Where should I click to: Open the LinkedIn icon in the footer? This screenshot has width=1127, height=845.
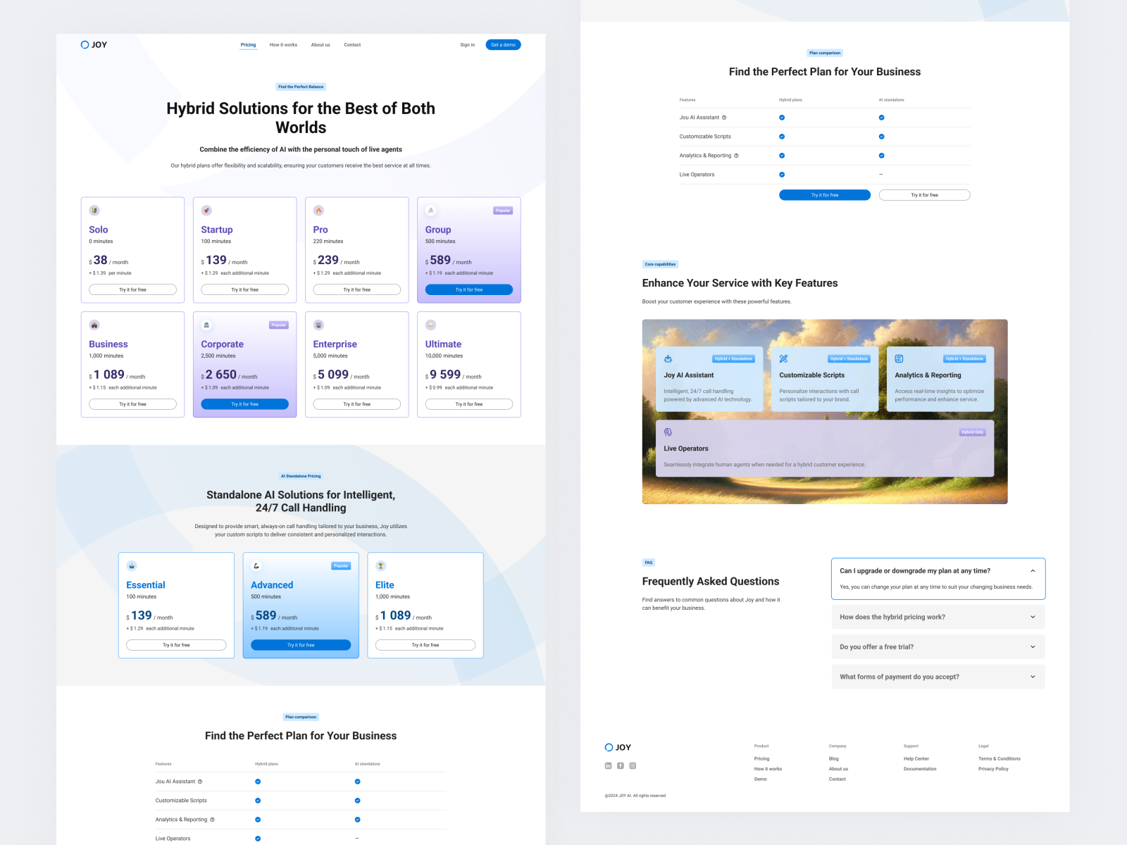tap(609, 766)
